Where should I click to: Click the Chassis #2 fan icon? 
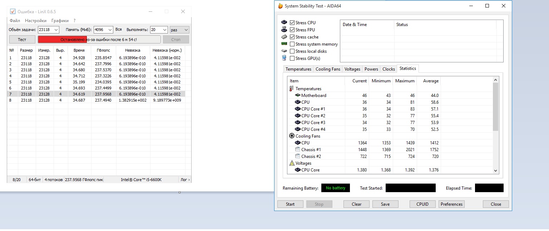297,156
